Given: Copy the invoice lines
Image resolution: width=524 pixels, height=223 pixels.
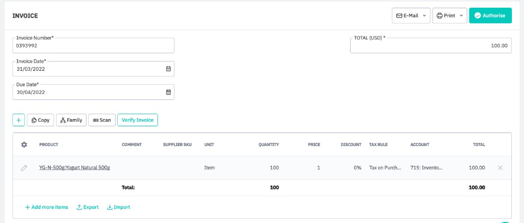Looking at the screenshot, I should 40,120.
